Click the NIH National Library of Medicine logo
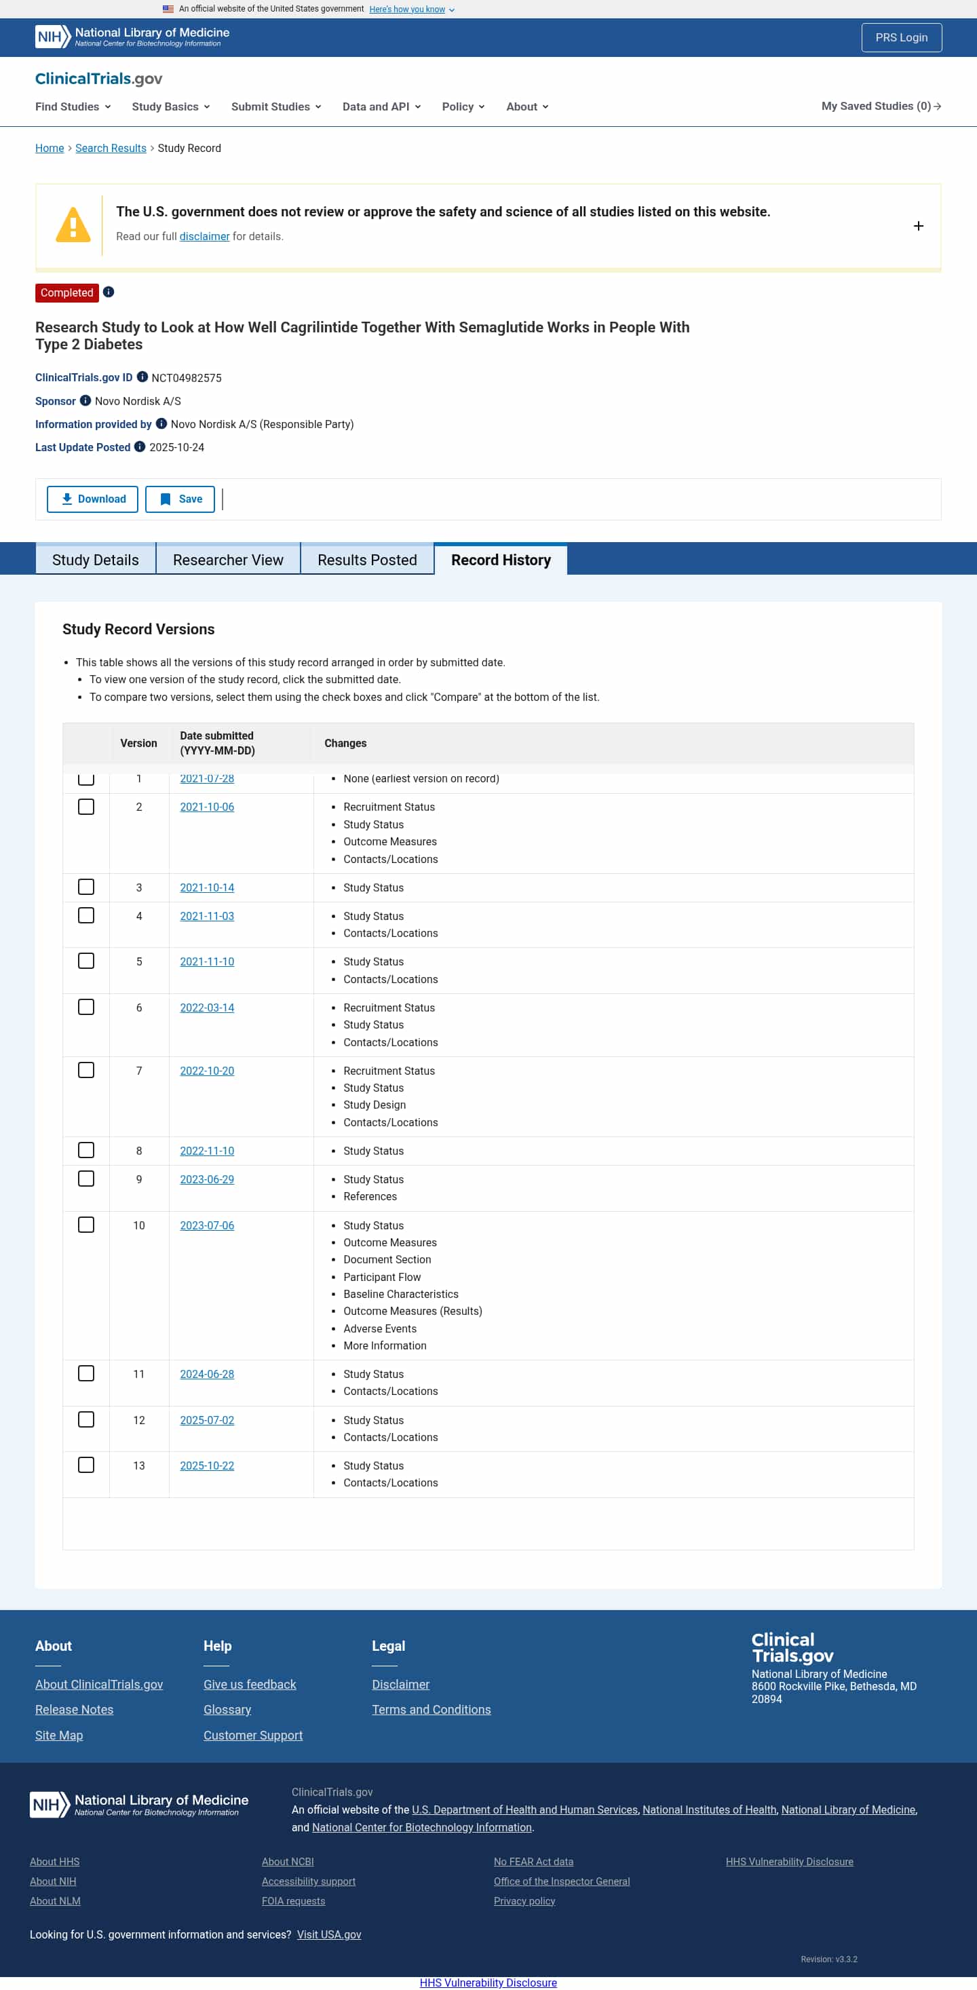The image size is (977, 1990). tap(132, 37)
